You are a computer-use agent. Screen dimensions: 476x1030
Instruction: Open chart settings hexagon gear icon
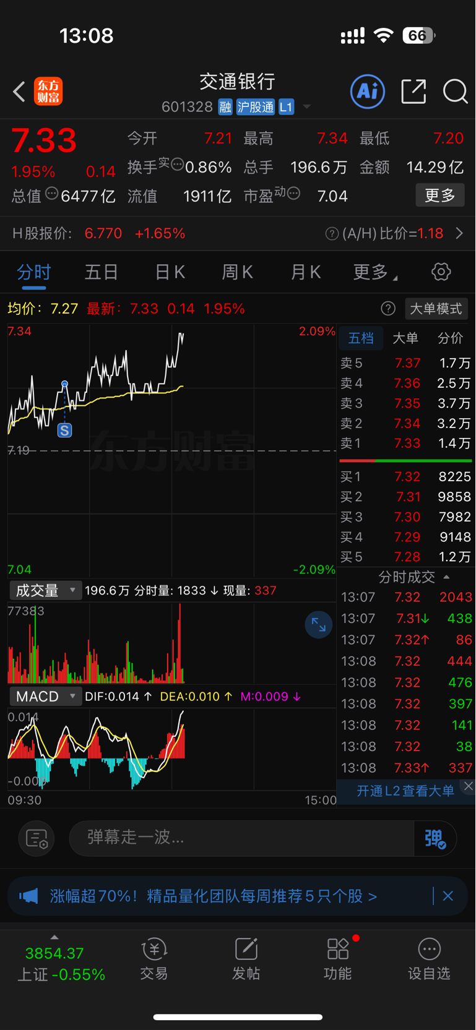tap(441, 272)
